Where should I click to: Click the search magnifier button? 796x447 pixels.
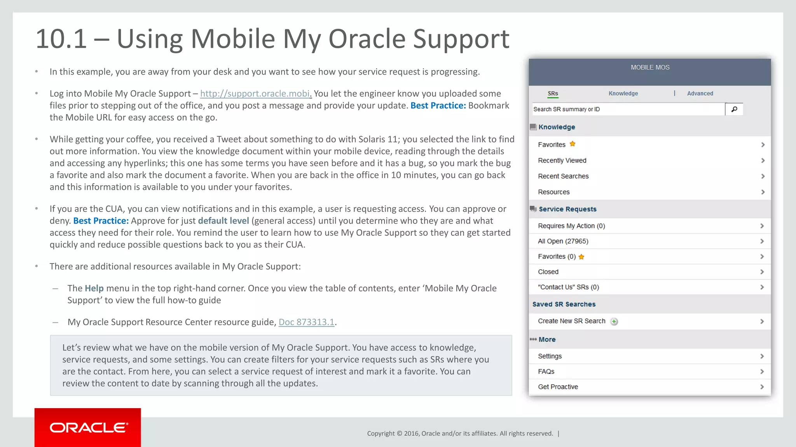(734, 109)
